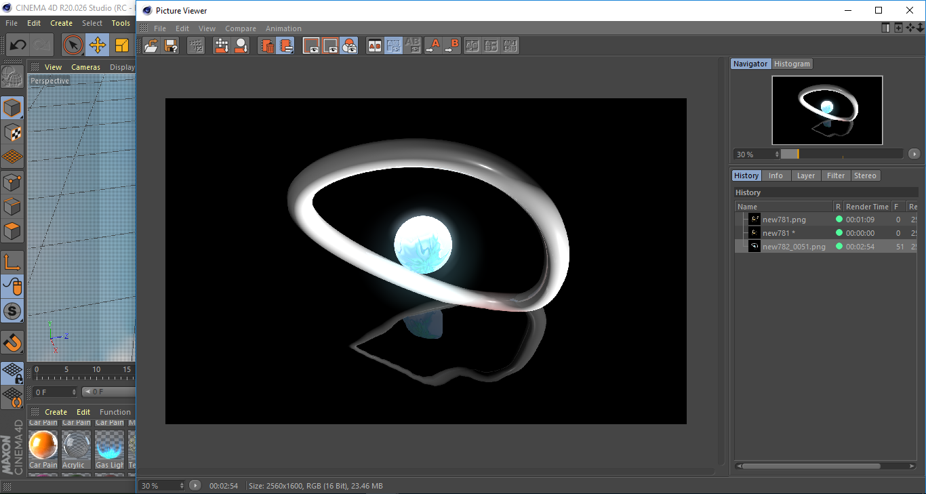Click the Name column header in History
This screenshot has height=494, width=926.
(784, 207)
